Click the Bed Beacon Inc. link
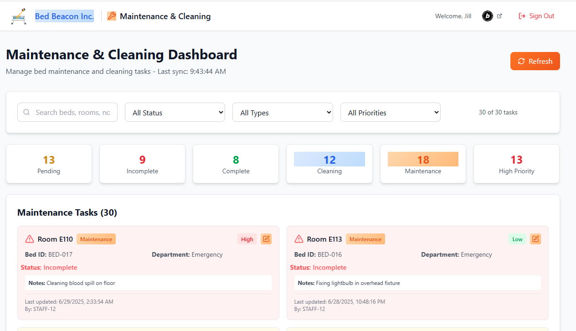Viewport: 576px width, 331px height. (x=64, y=16)
